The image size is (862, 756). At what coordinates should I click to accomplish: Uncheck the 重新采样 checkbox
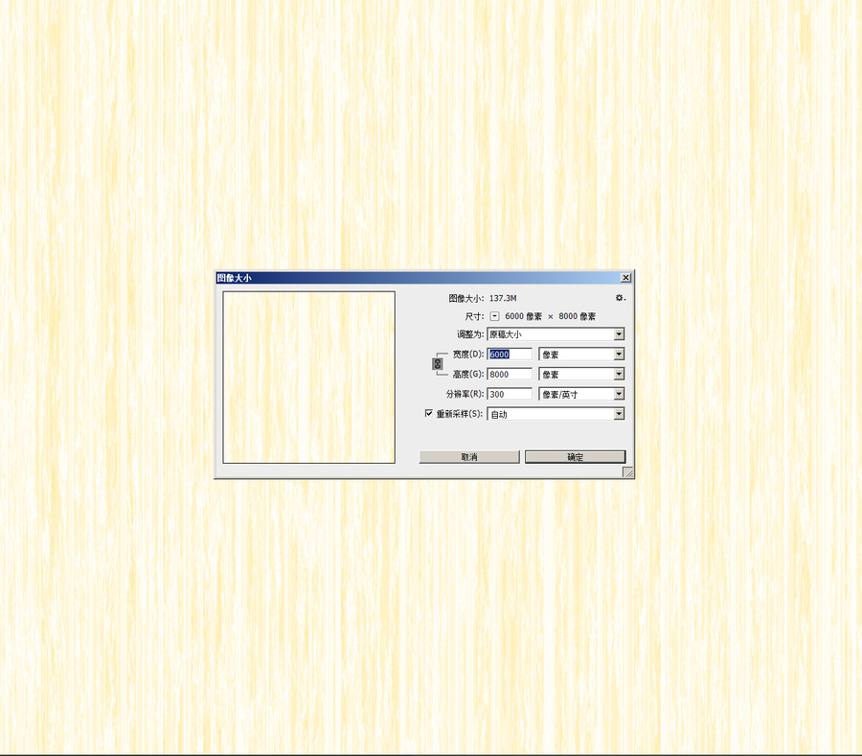click(x=429, y=414)
